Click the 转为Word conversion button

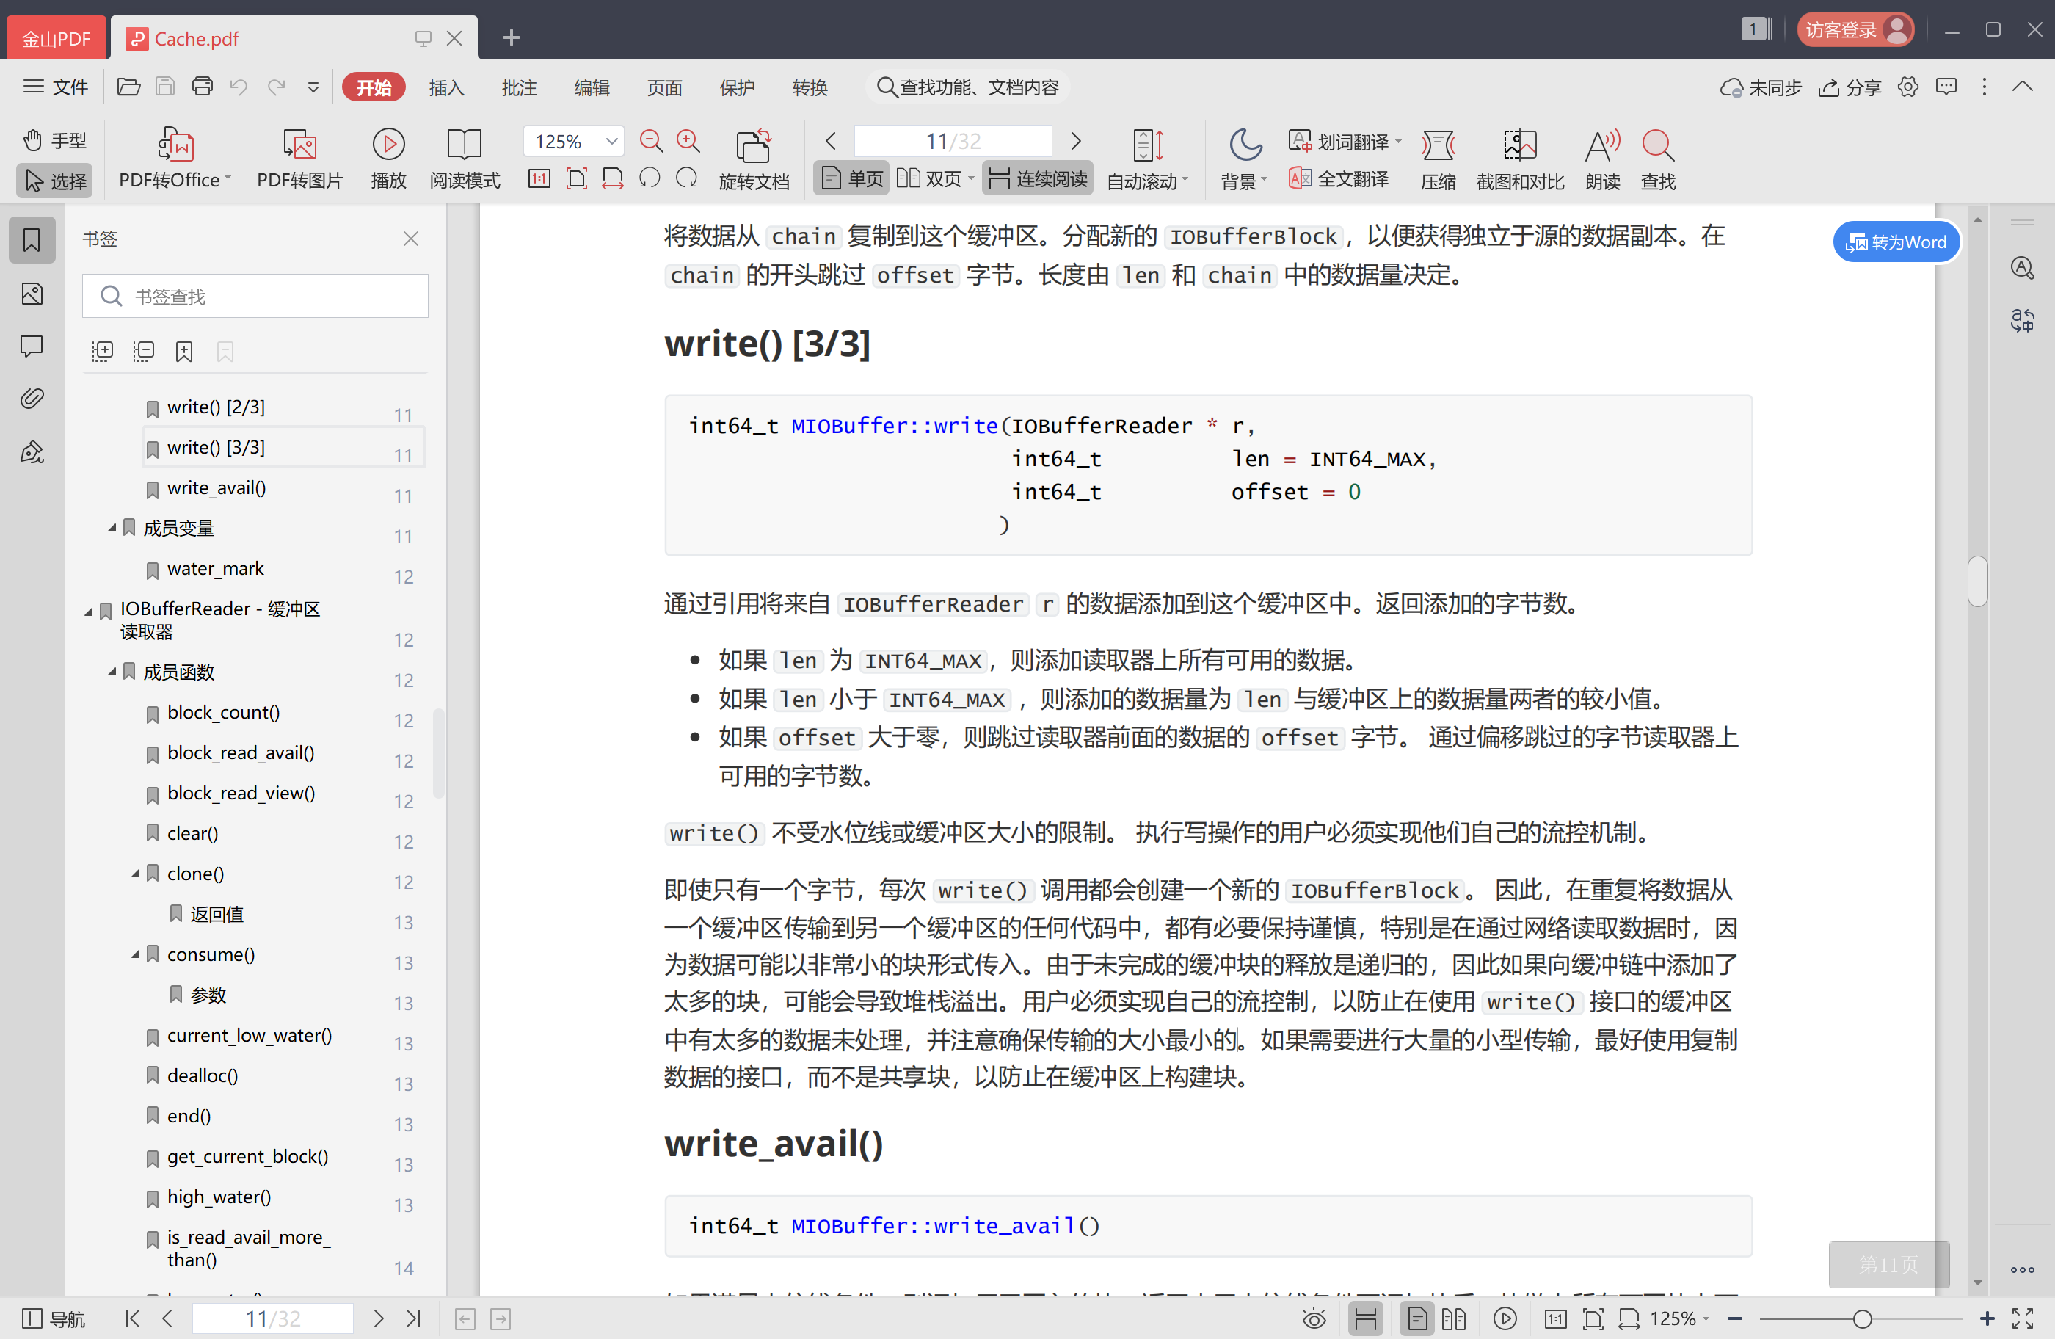(1896, 242)
